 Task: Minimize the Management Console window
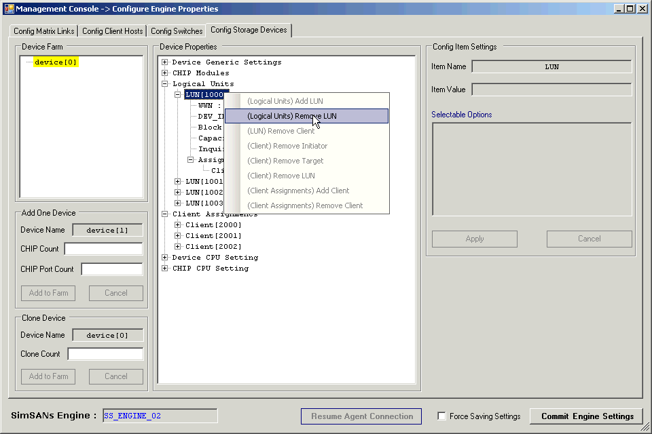(x=619, y=9)
